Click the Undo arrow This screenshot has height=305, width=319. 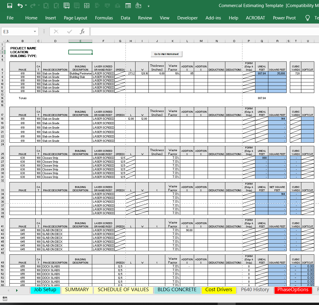(20, 6)
